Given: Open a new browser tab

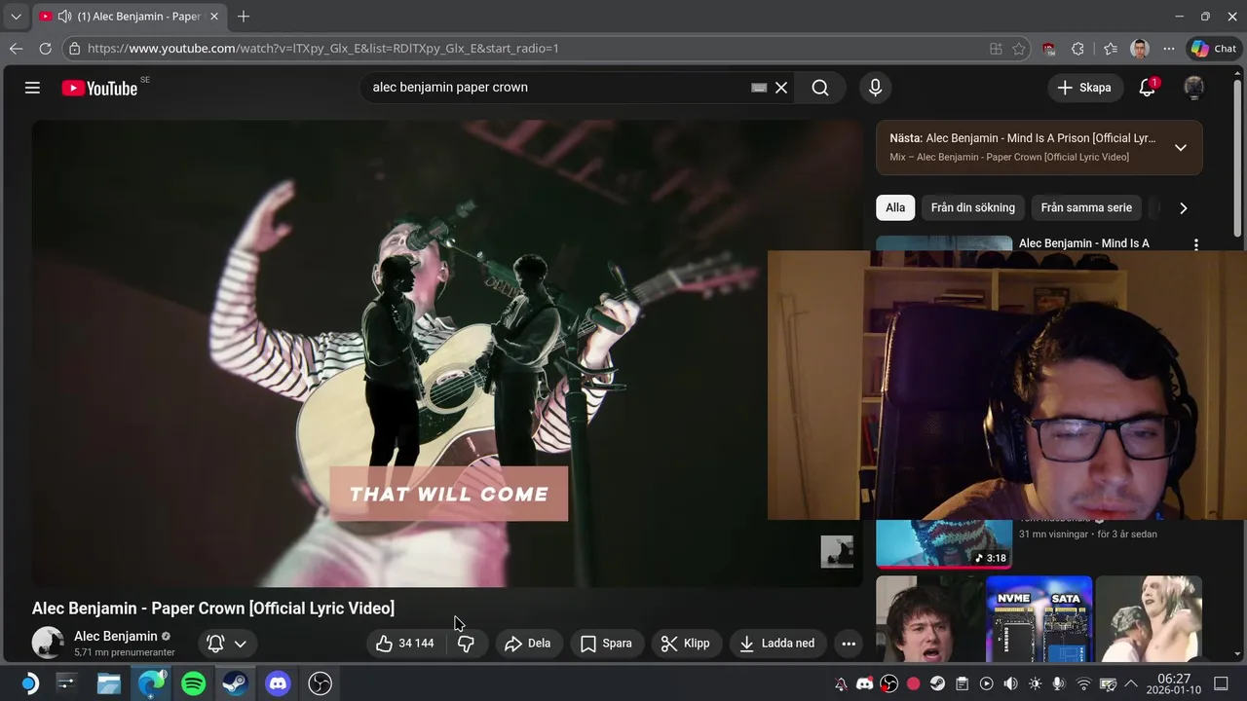Looking at the screenshot, I should coord(244,17).
